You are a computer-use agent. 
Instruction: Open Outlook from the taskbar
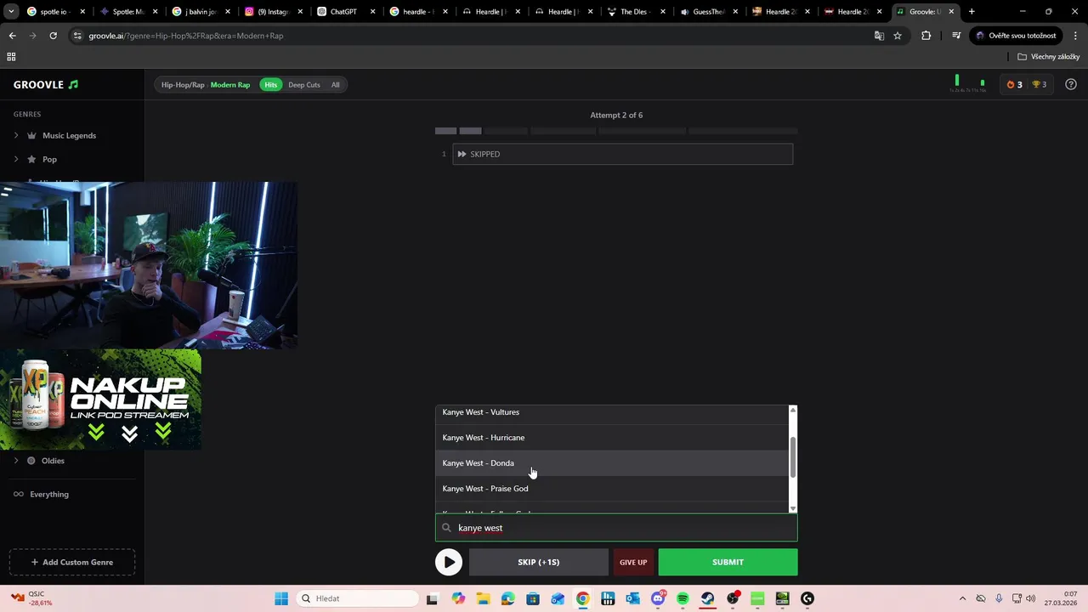coord(632,598)
